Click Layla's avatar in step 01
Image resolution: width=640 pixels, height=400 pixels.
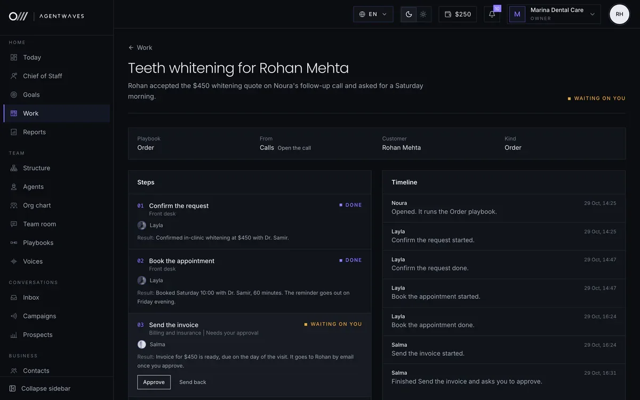pyautogui.click(x=142, y=226)
